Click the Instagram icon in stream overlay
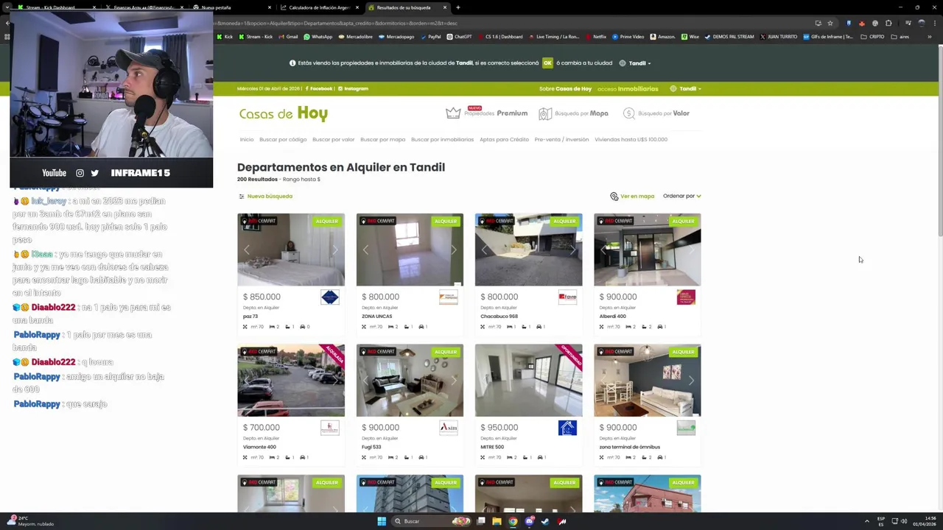 (x=80, y=173)
